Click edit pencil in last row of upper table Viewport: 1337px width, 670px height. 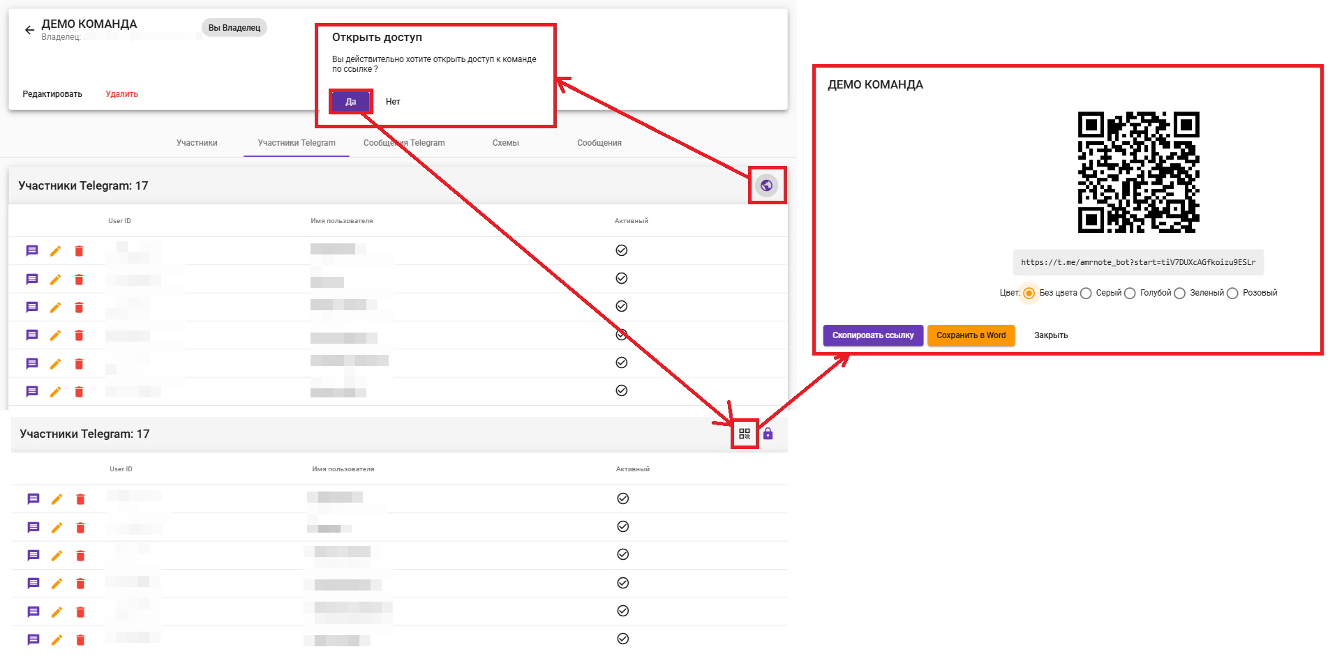56,392
